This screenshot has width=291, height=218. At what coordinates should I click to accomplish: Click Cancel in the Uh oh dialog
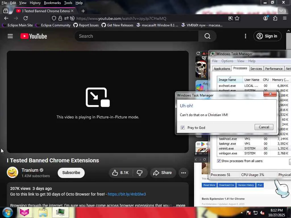pos(264,127)
